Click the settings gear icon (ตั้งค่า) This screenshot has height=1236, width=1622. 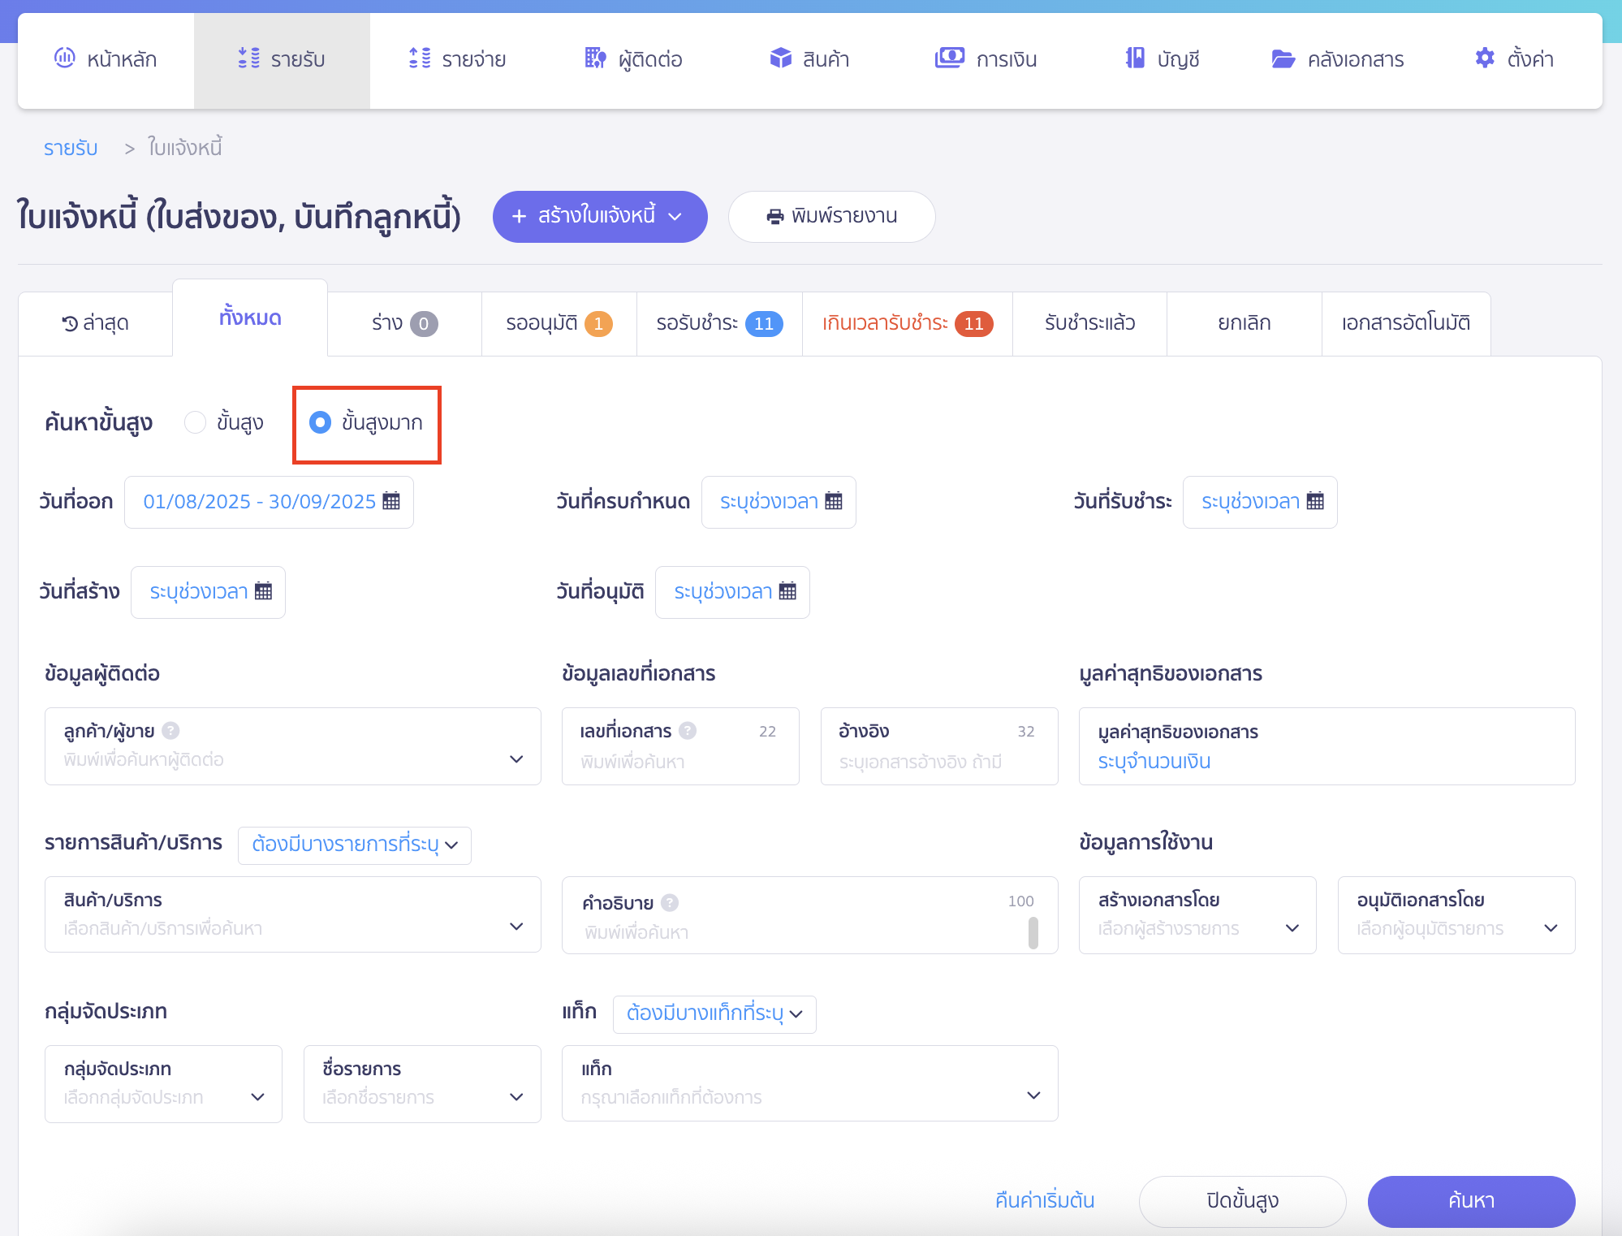1484,58
